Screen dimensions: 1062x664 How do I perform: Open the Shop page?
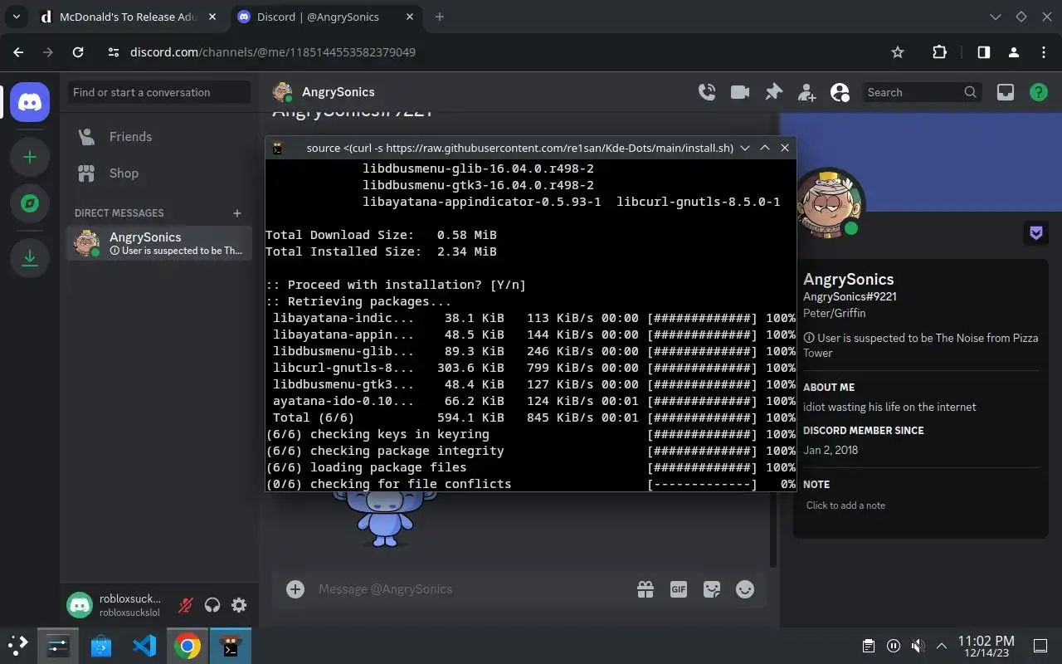158,173
